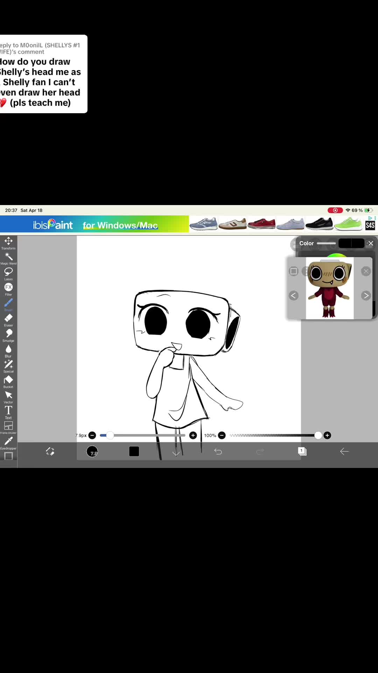Screen dimensions: 378x673
Task: Open the black color swatch in bottom bar
Action: (x=134, y=451)
